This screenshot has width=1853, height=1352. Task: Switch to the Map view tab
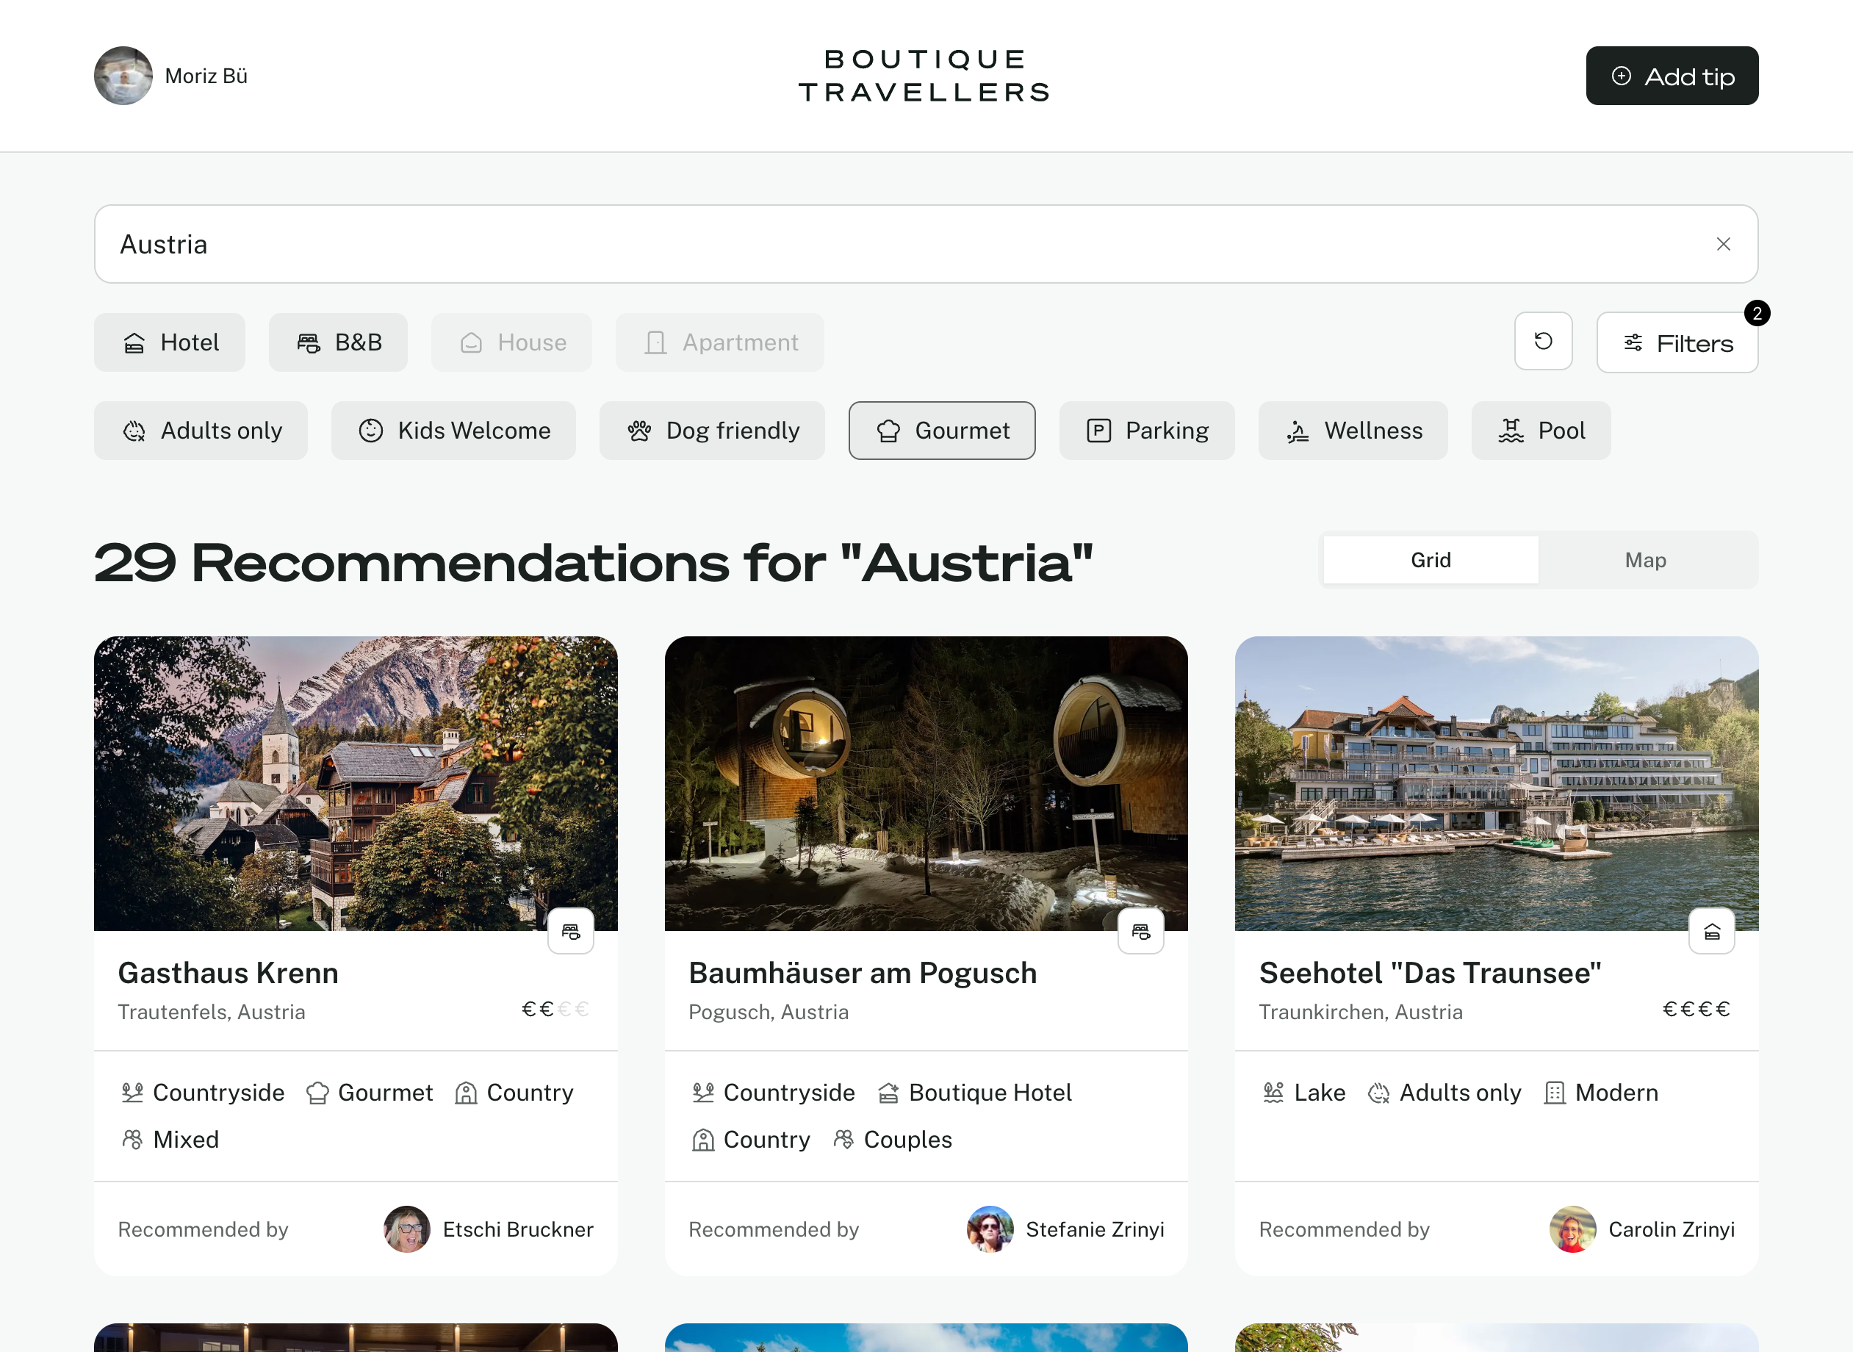point(1645,560)
